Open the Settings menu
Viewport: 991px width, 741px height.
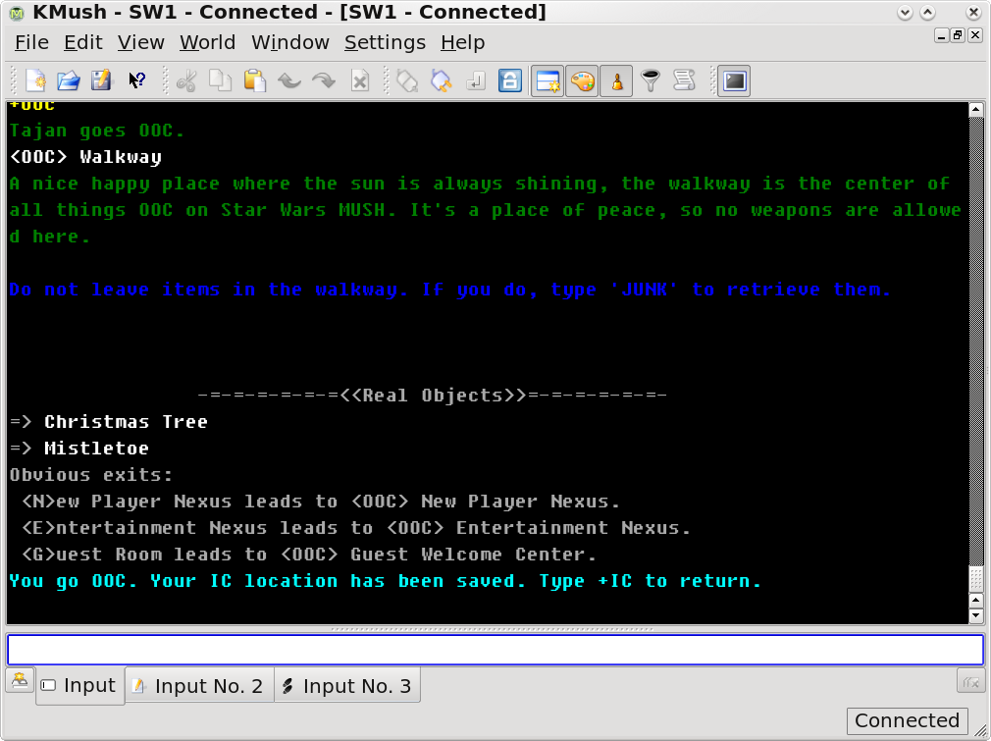click(385, 42)
